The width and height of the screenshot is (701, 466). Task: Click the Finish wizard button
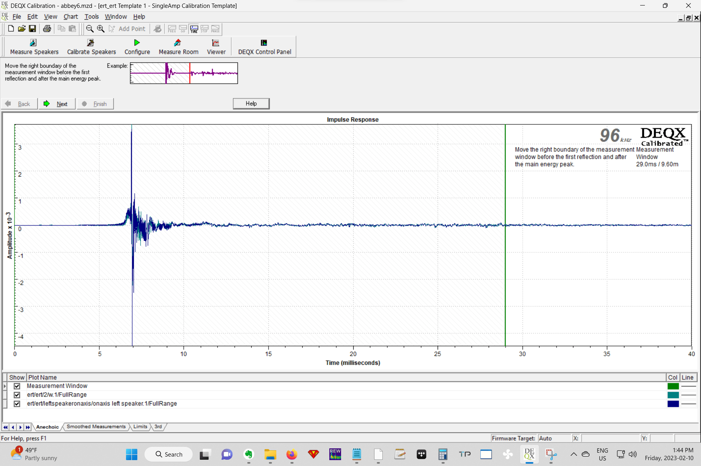point(95,104)
